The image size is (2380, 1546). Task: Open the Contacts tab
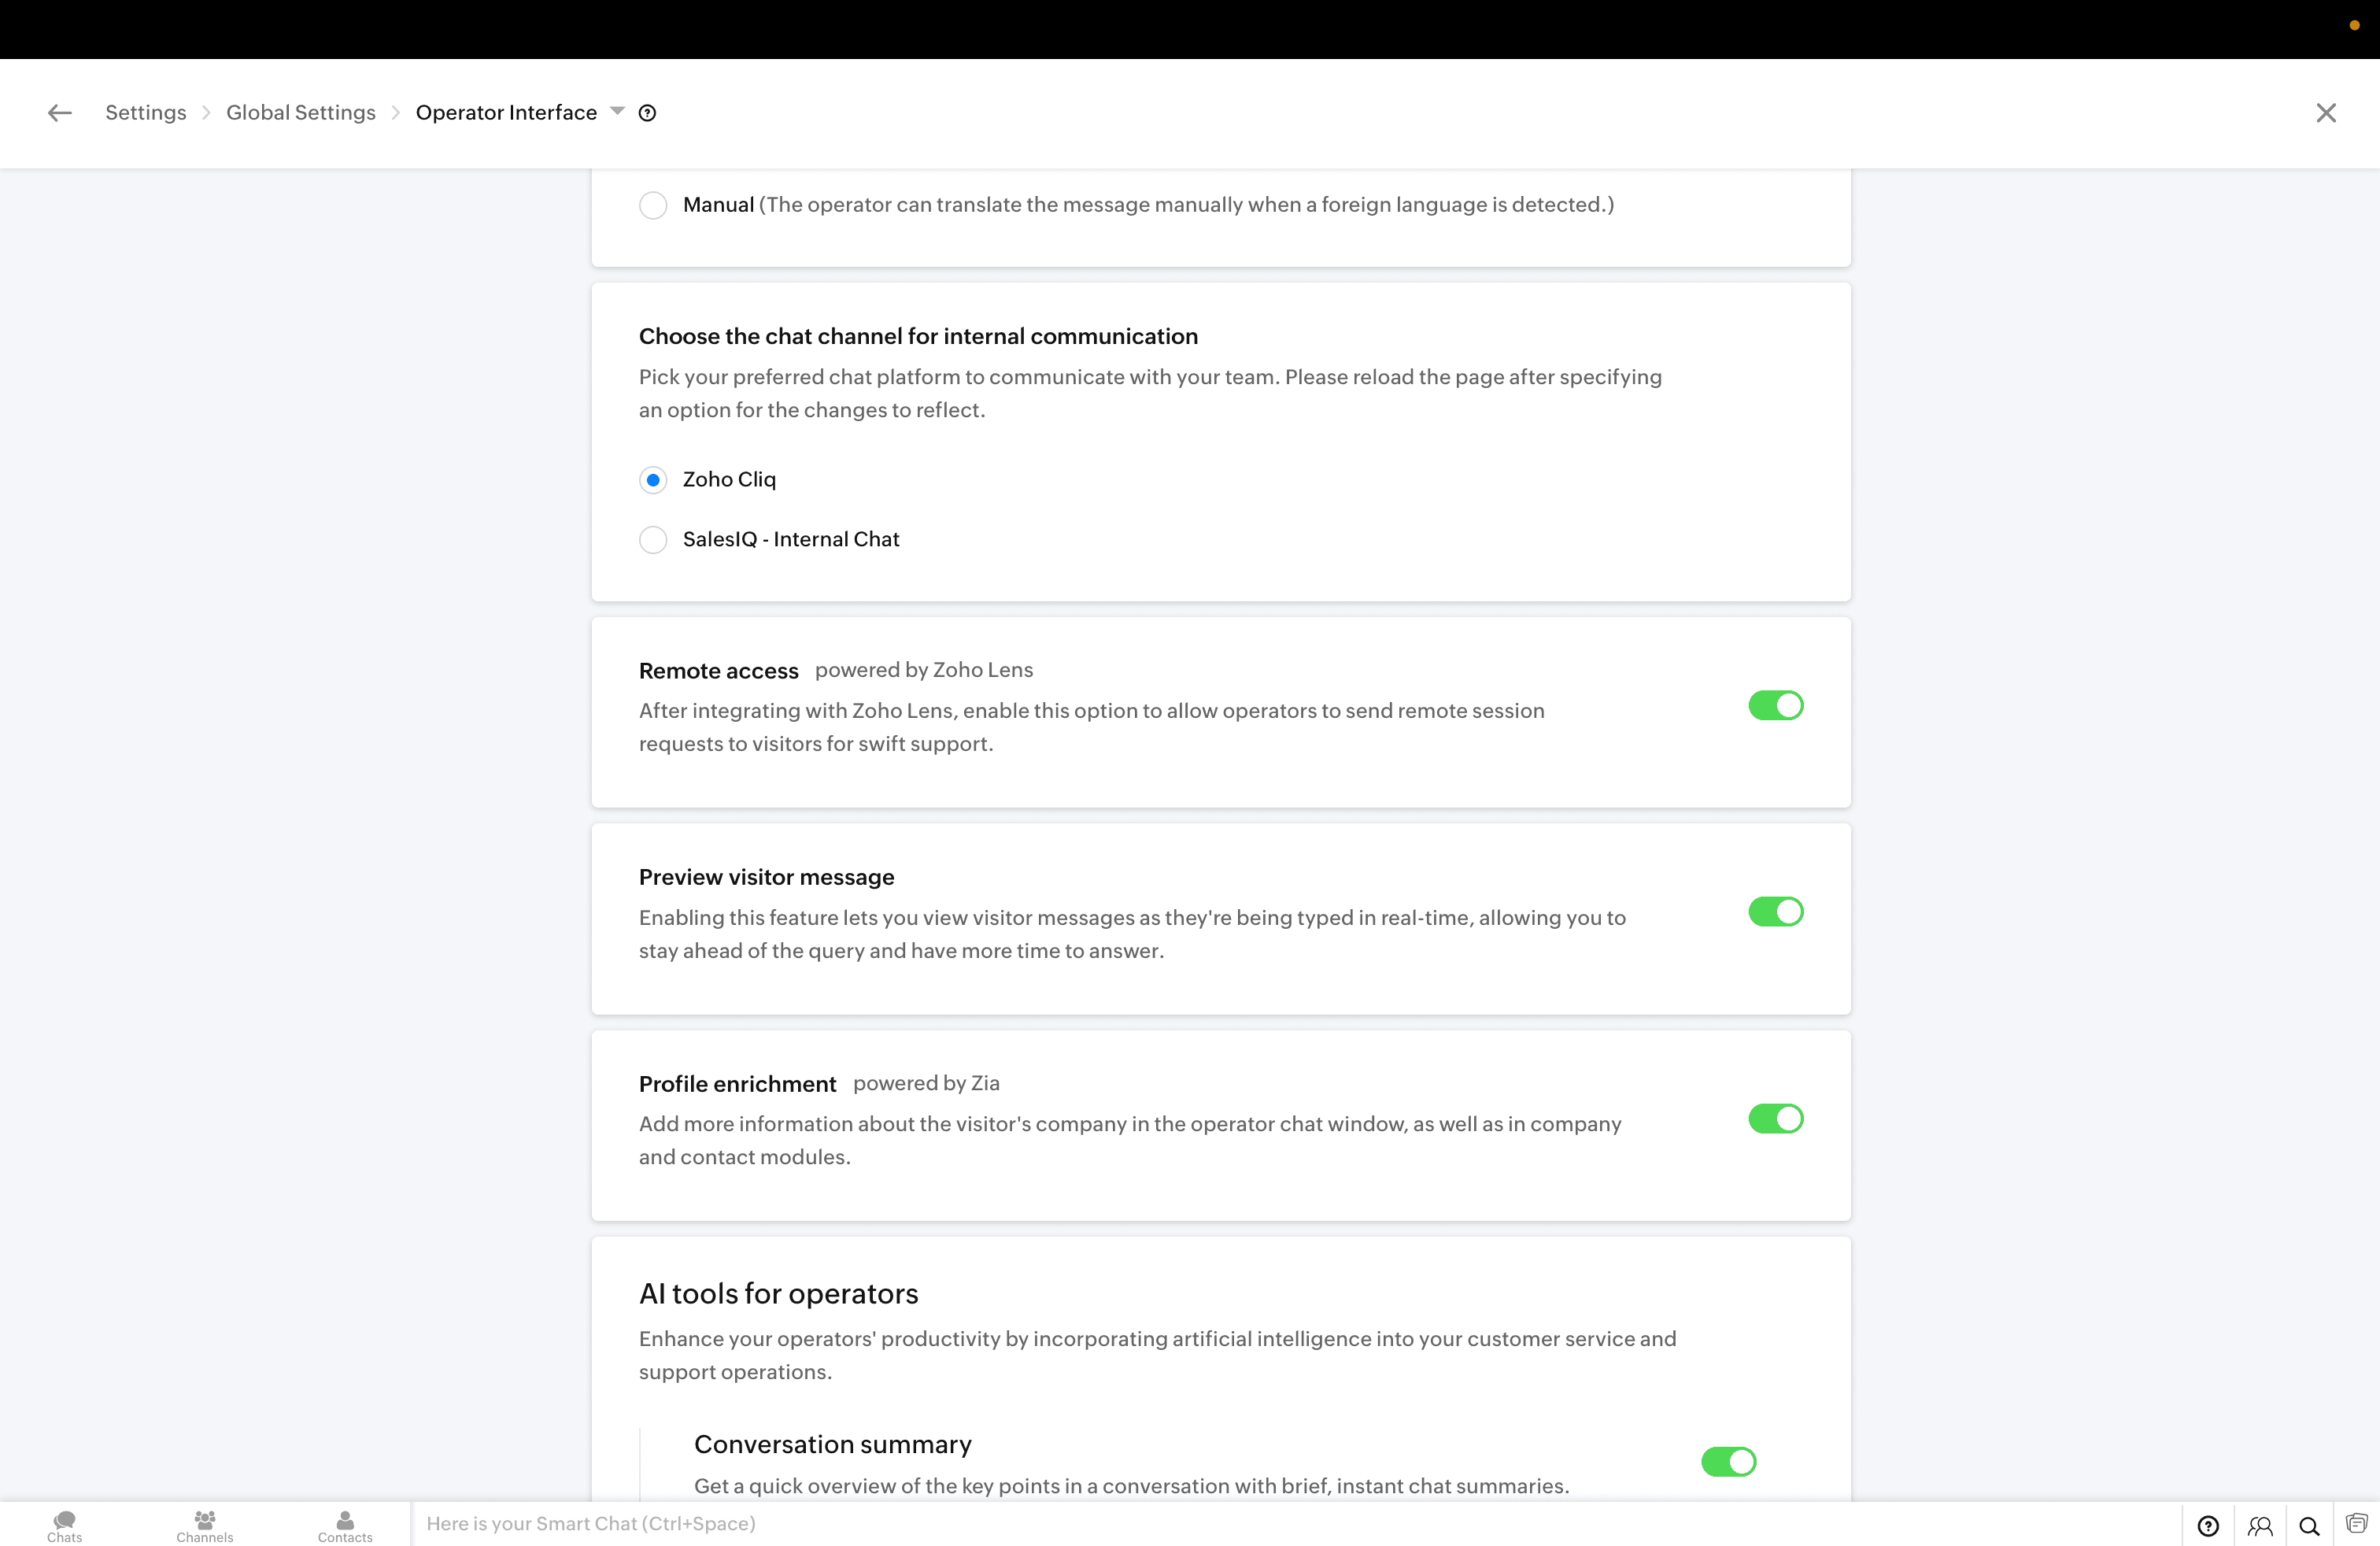coord(345,1526)
